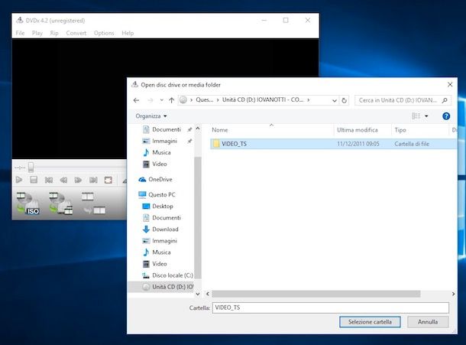Click the horizontal scrollbar in file list
Viewport: 466px width, 345px height.
(x=316, y=294)
